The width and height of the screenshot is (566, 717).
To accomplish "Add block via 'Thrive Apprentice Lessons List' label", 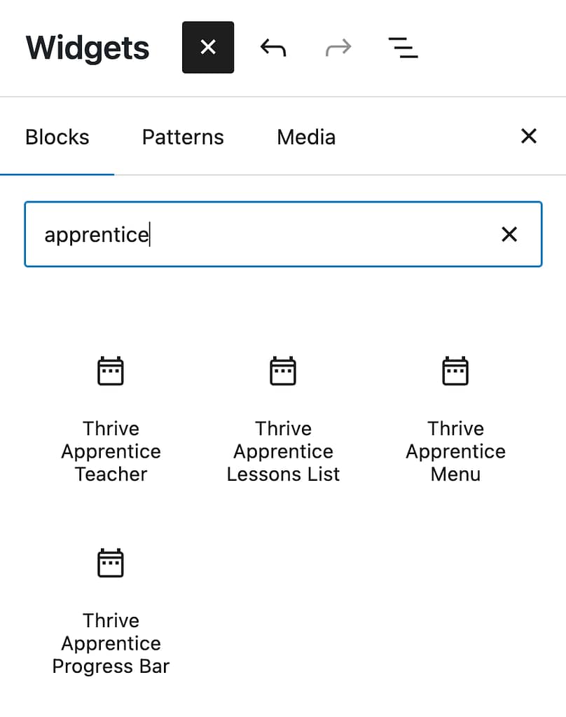I will click(283, 451).
